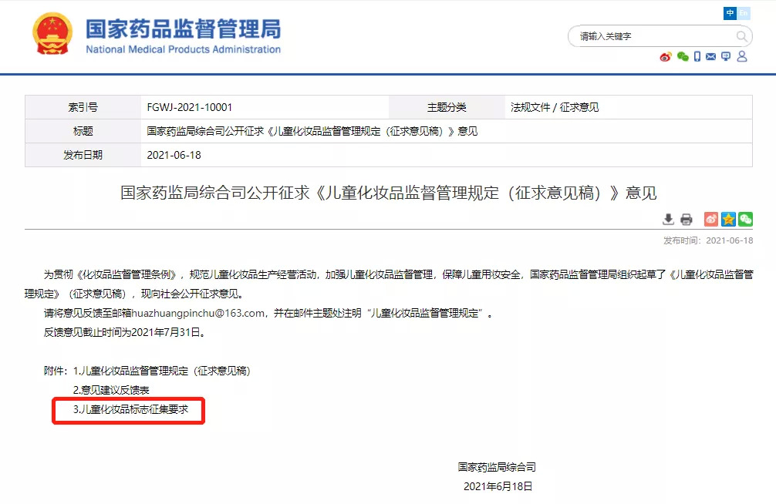Click the large article headline
The height and width of the screenshot is (504, 776).
[389, 193]
